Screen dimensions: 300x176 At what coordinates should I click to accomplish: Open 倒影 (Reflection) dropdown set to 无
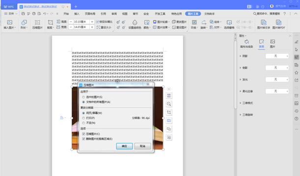tap(277, 67)
